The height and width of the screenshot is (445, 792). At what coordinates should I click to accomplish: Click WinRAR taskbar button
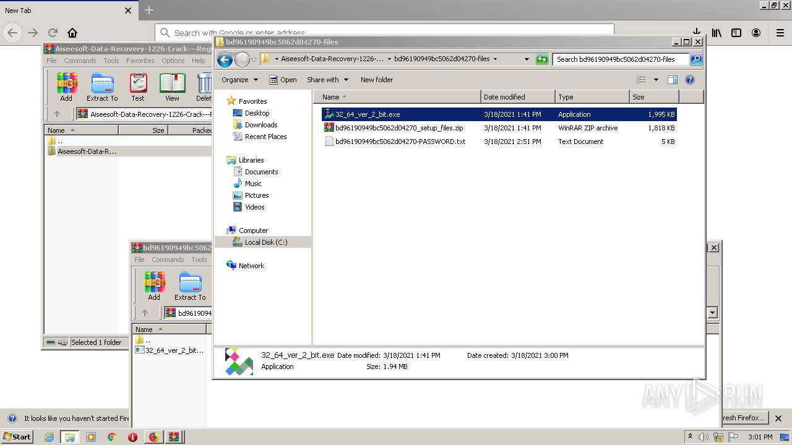click(174, 437)
